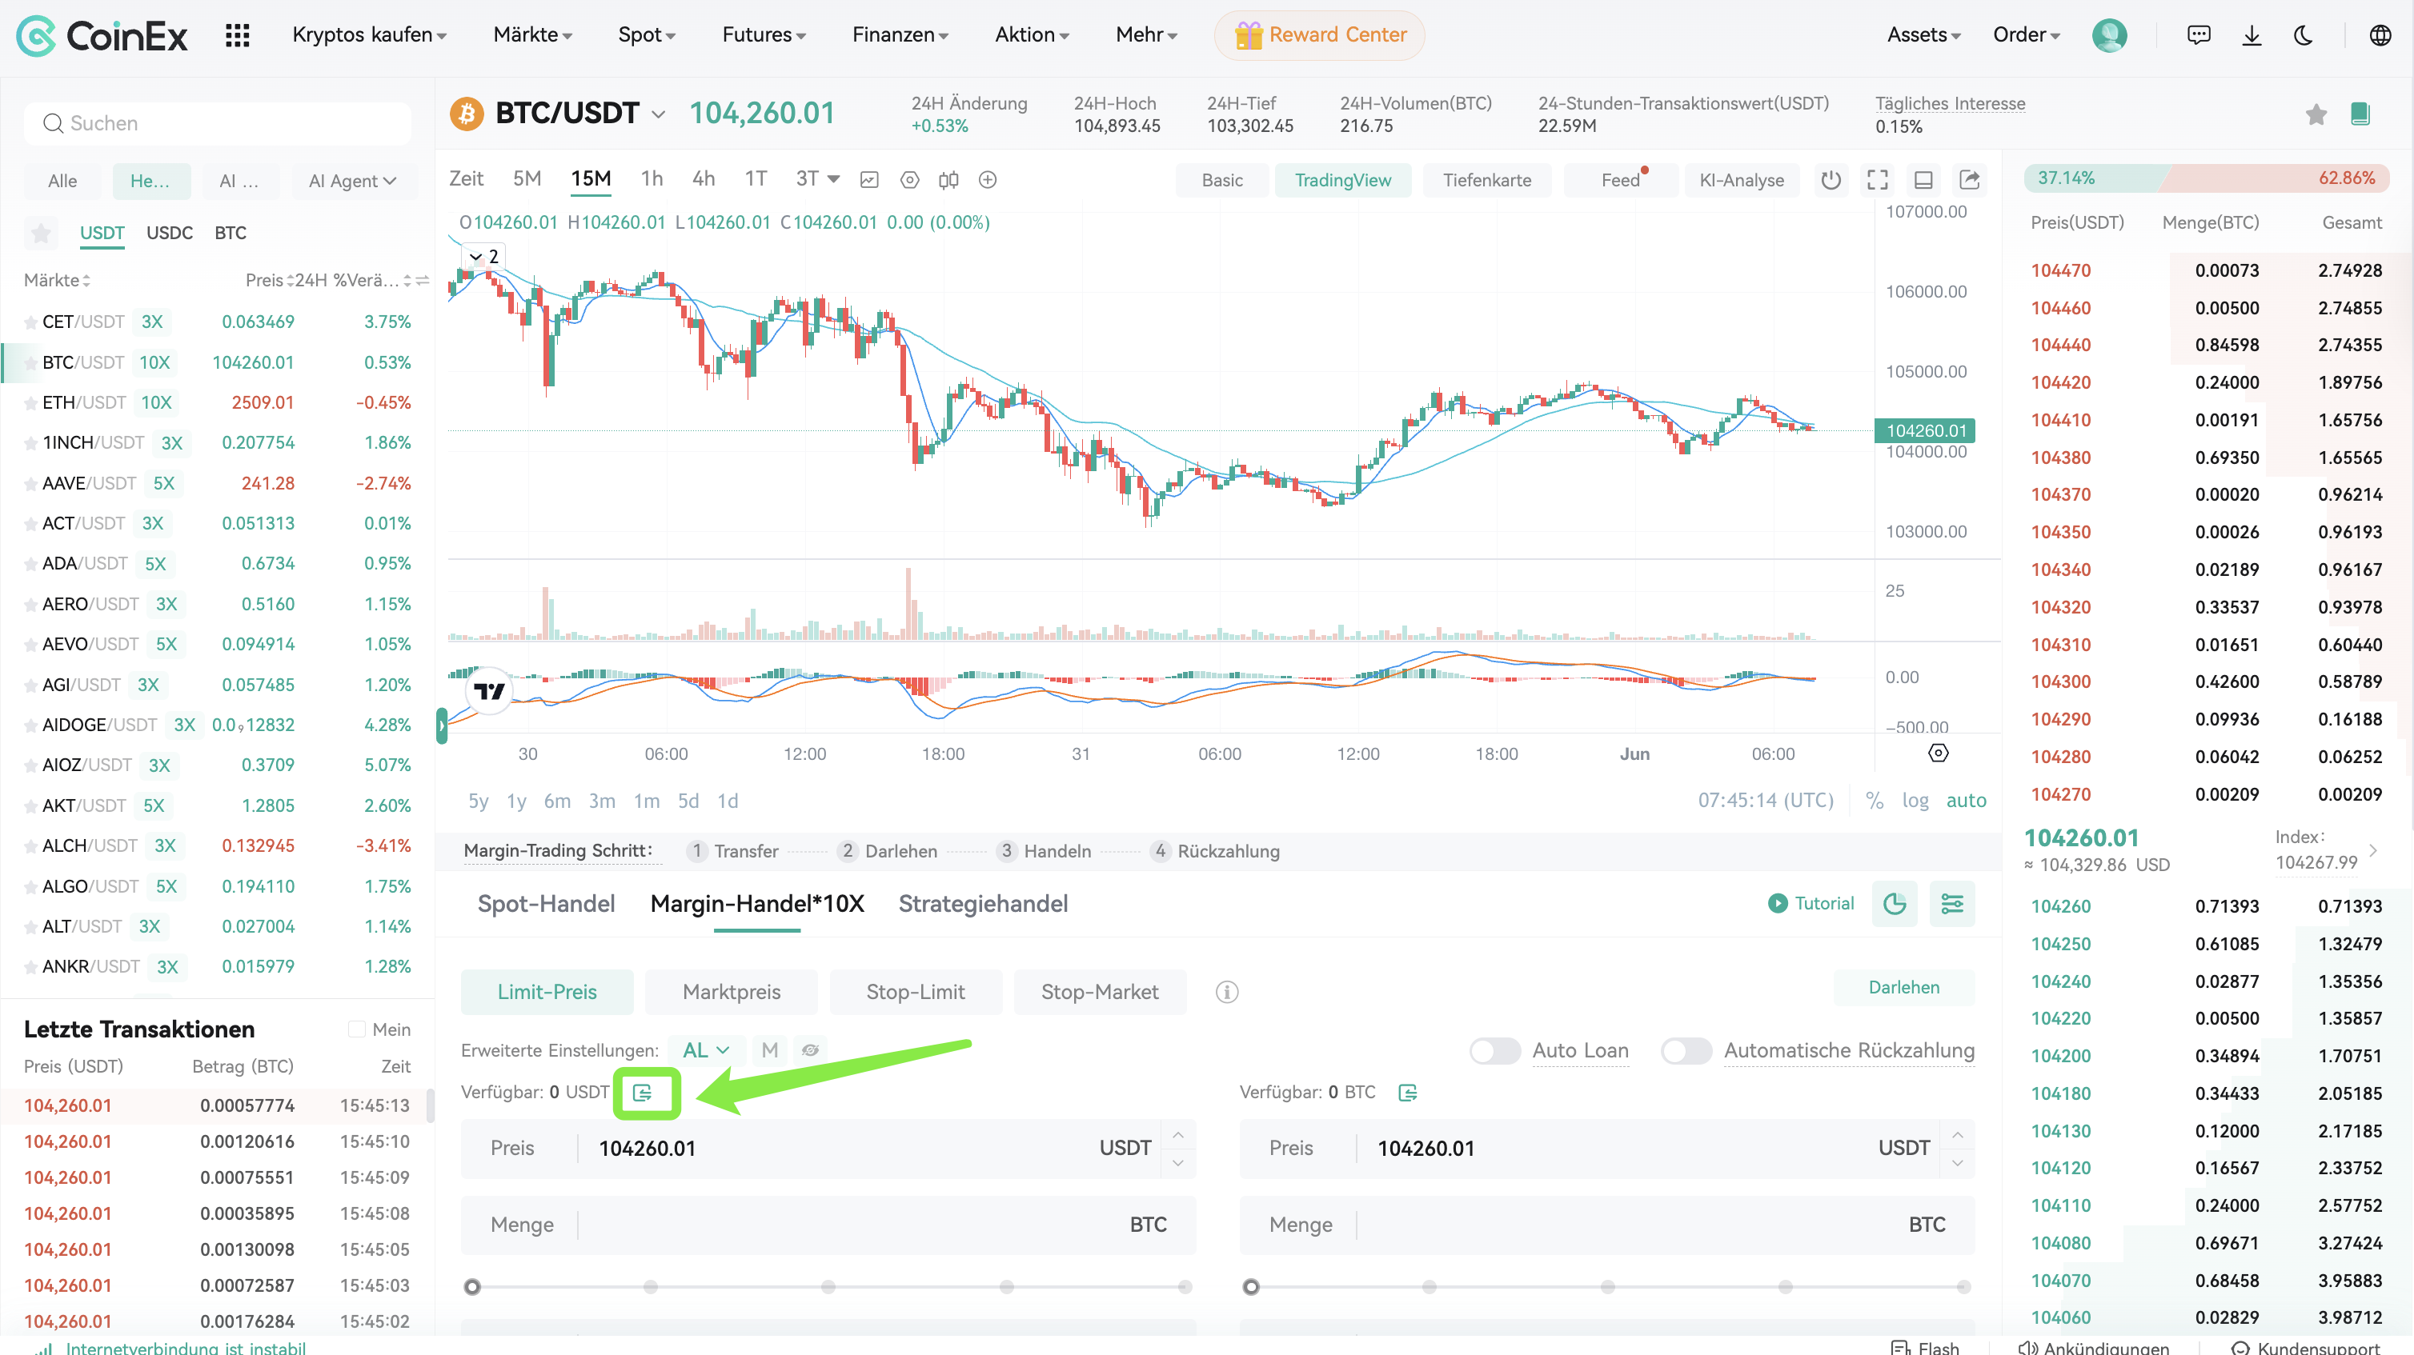Click the download app icon

[x=2251, y=34]
